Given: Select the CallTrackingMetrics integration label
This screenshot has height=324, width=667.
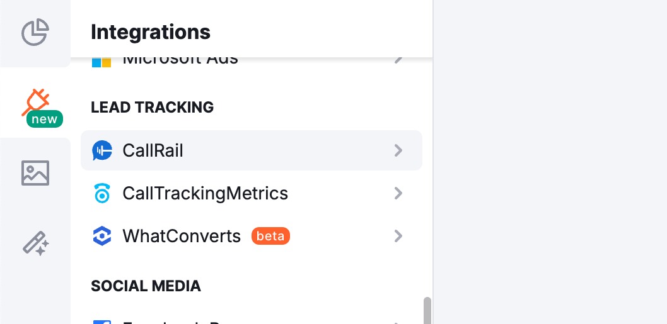Looking at the screenshot, I should [206, 193].
